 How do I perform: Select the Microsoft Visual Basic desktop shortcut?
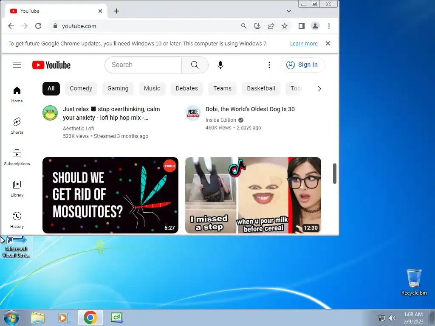pos(17,247)
